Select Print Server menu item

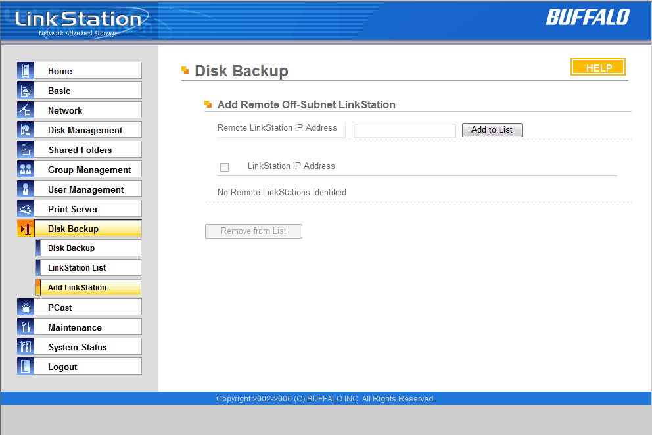pos(87,209)
